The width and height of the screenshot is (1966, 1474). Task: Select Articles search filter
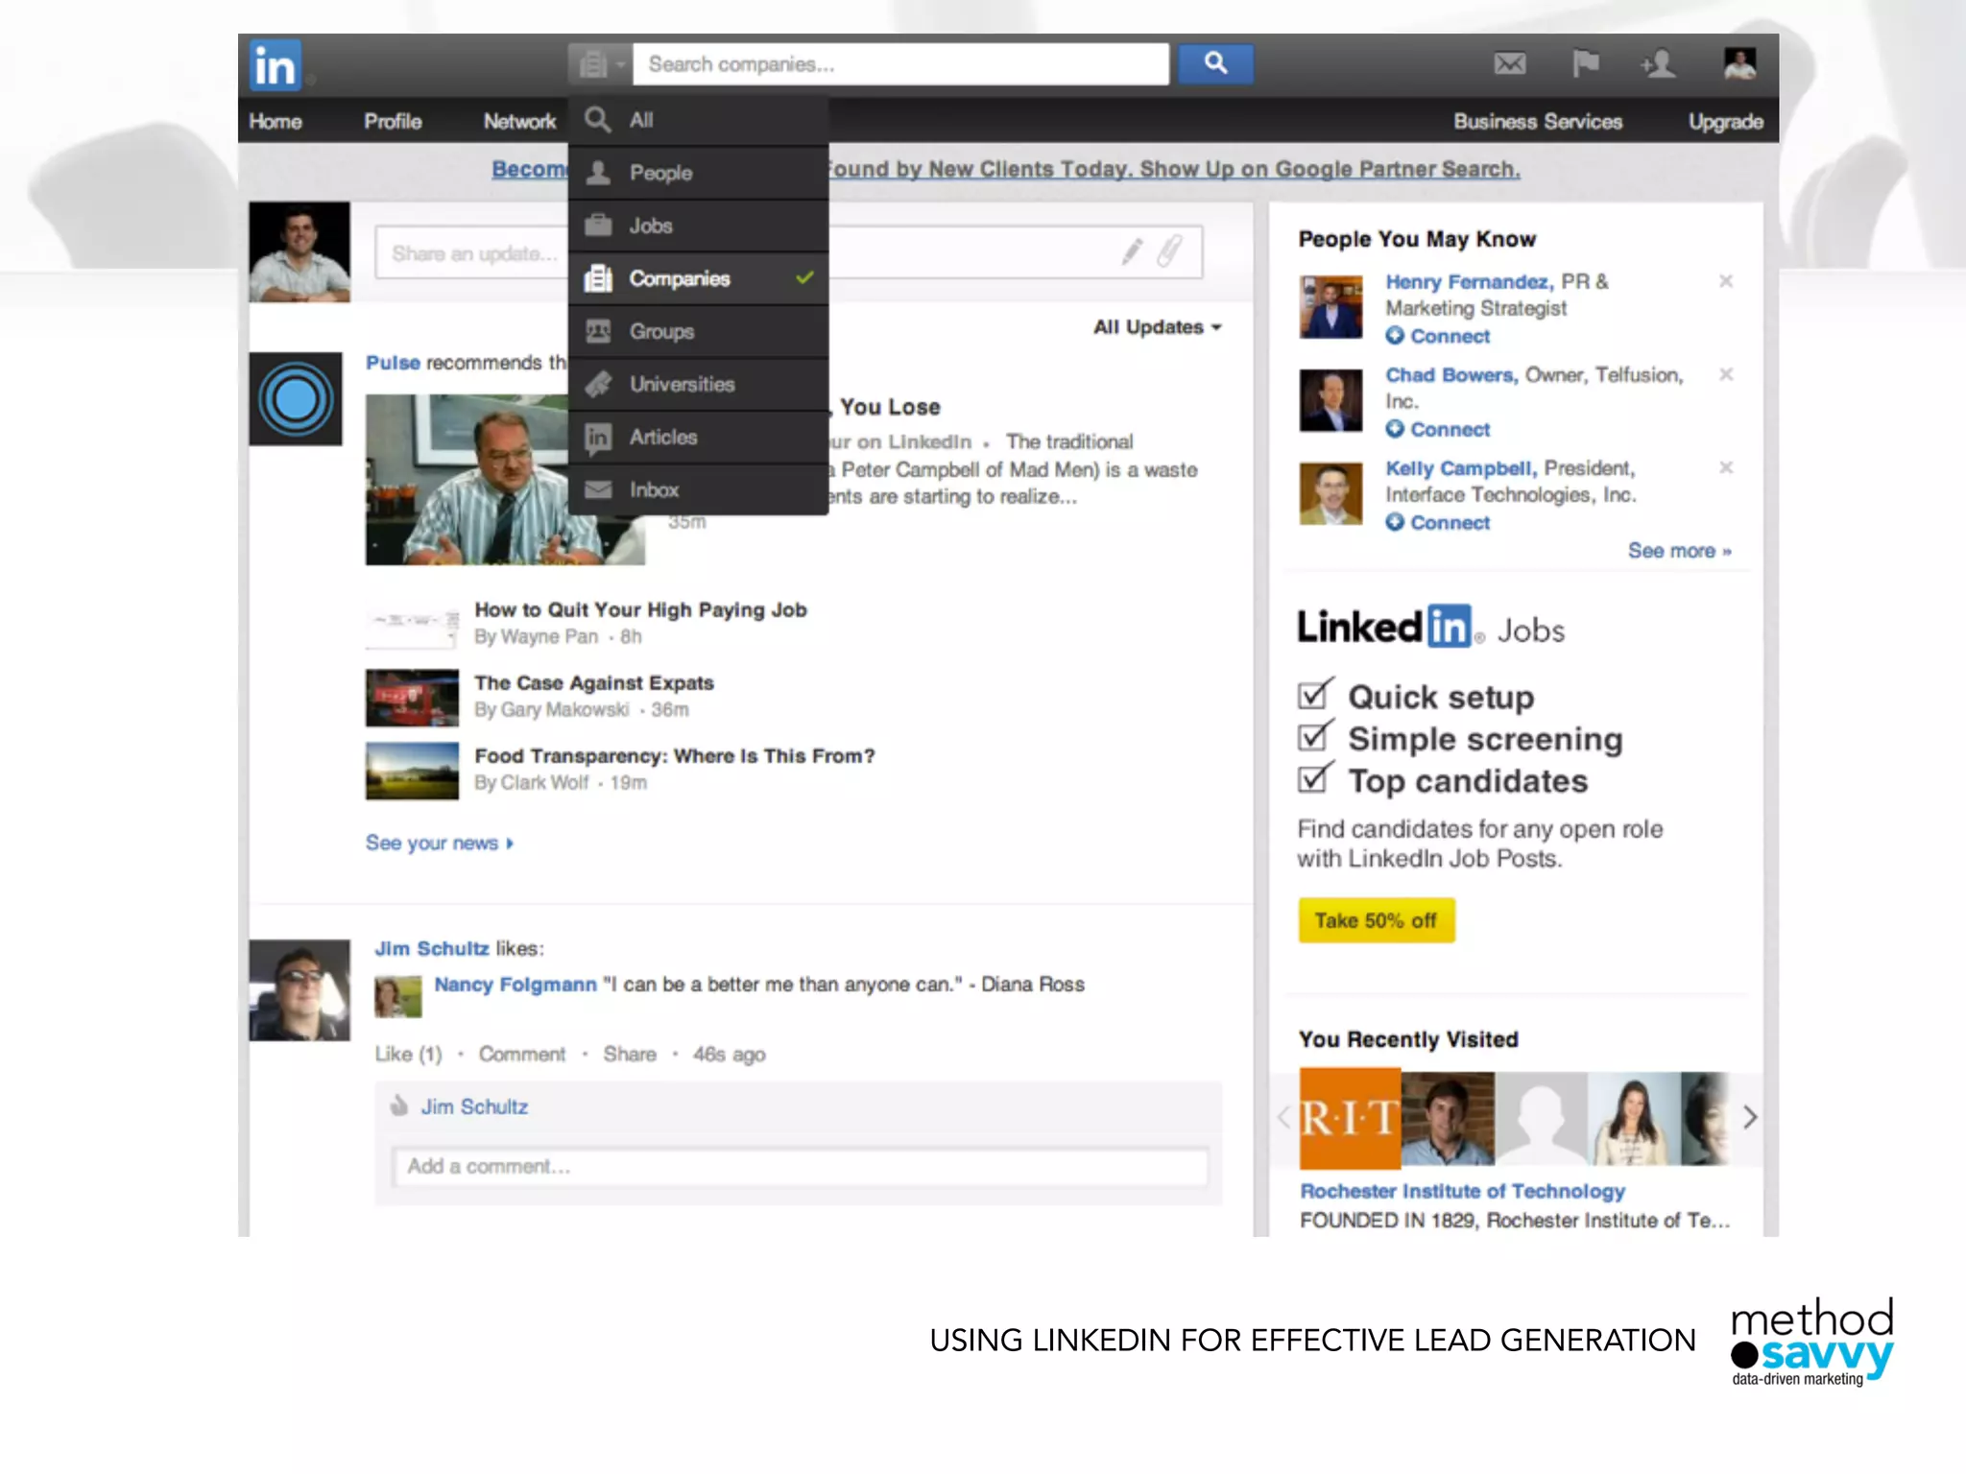point(698,437)
